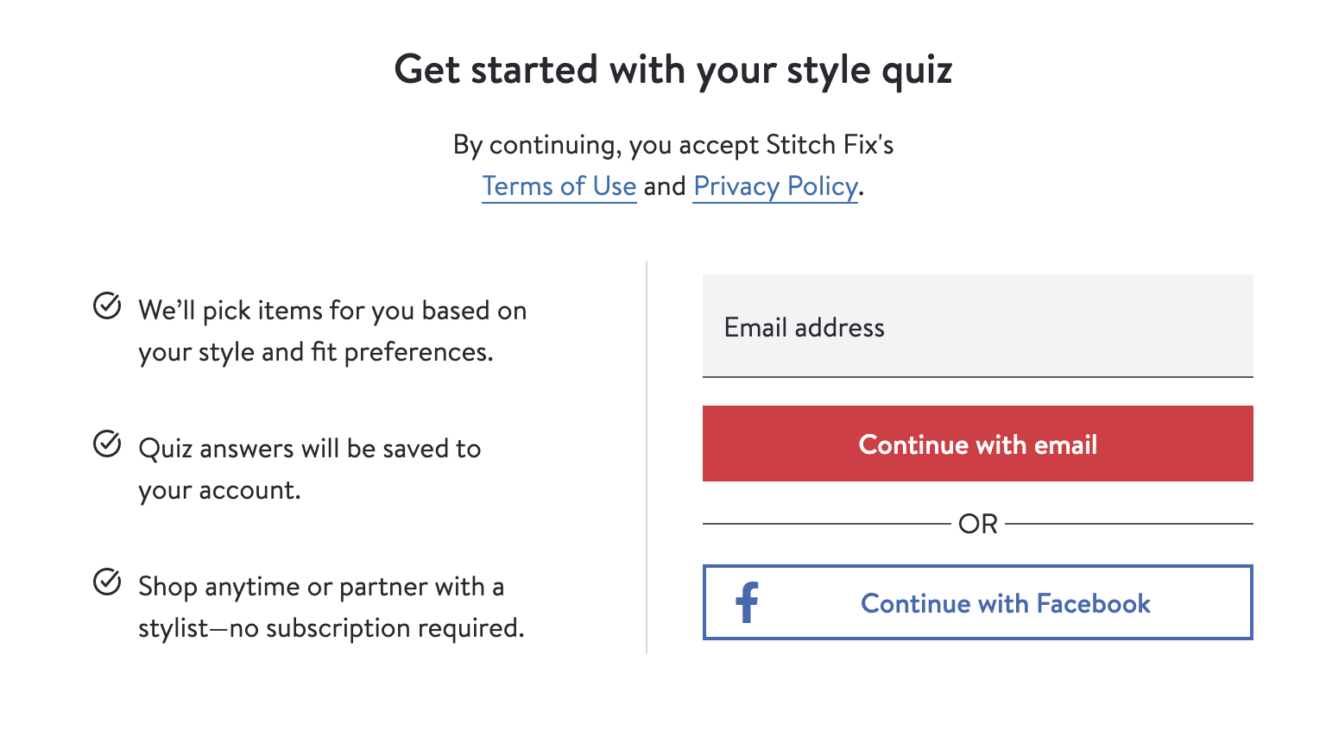This screenshot has height=749, width=1326.
Task: Click the word and between policy links
Action: click(665, 186)
